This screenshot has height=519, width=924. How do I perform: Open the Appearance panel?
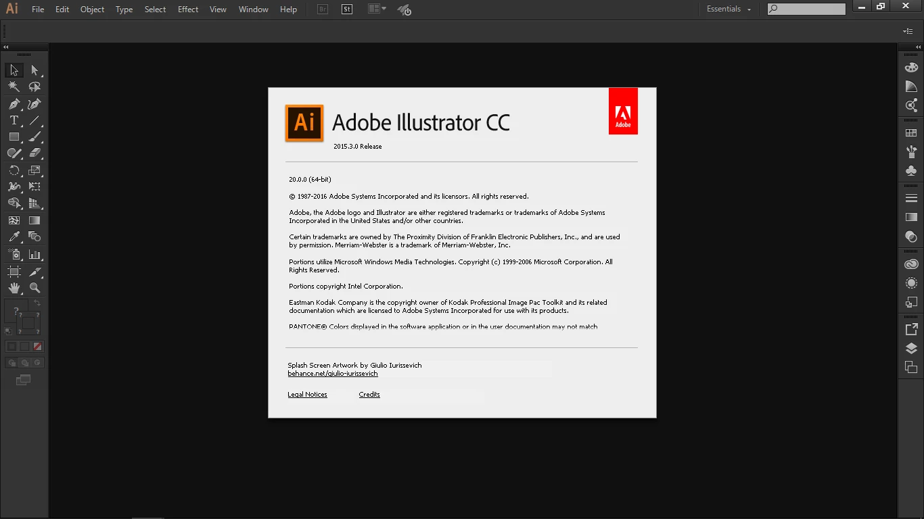[x=911, y=283]
